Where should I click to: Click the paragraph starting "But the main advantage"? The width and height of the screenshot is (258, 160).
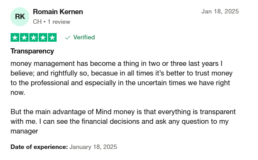123,121
